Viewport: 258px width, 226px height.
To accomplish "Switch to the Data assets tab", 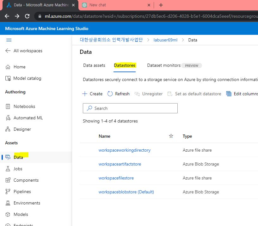I will tap(94, 66).
